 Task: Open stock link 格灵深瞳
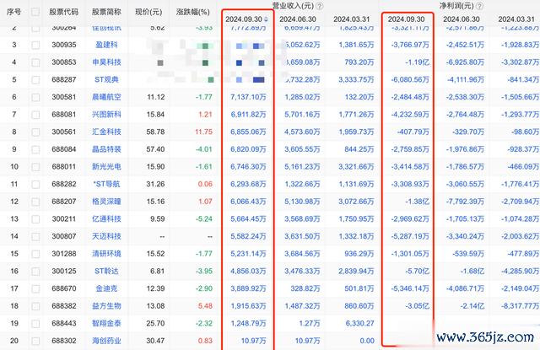106,202
